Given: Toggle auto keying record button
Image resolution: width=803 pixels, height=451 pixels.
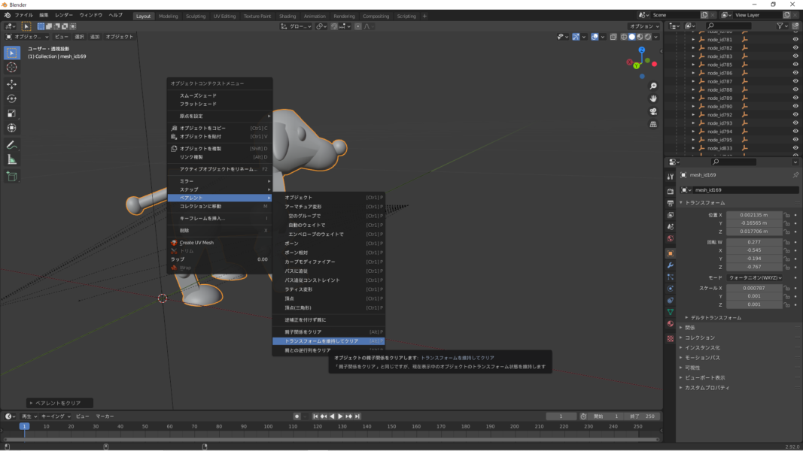Looking at the screenshot, I should [x=297, y=416].
